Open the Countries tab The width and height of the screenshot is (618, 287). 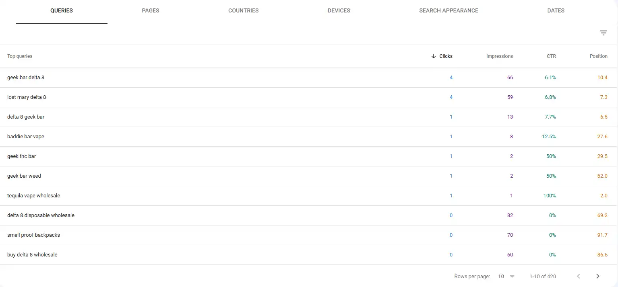pos(243,10)
